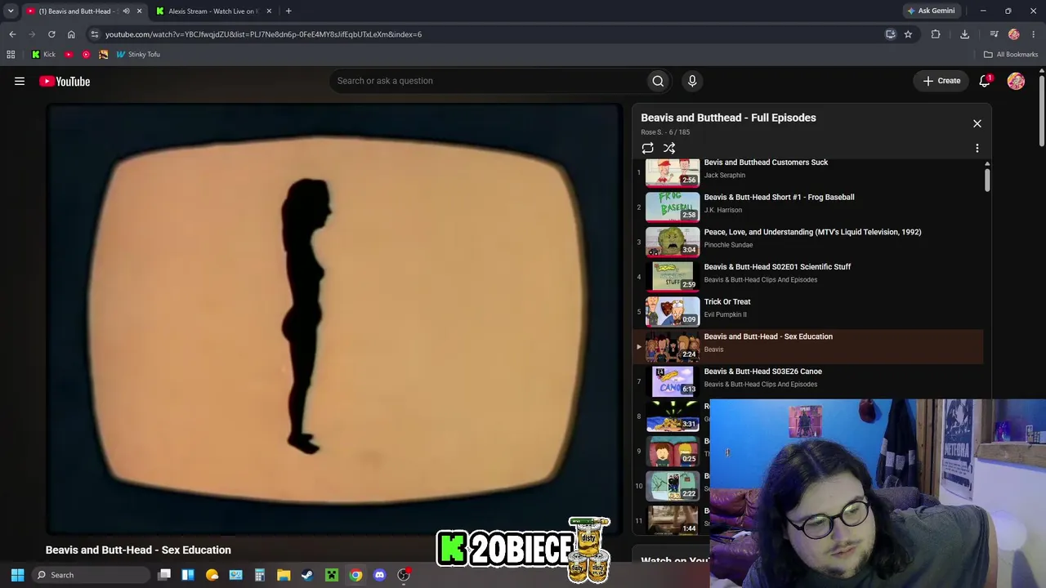Viewport: 1046px width, 588px height.
Task: Open the Chrome apps grid shortcut
Action: click(11, 55)
